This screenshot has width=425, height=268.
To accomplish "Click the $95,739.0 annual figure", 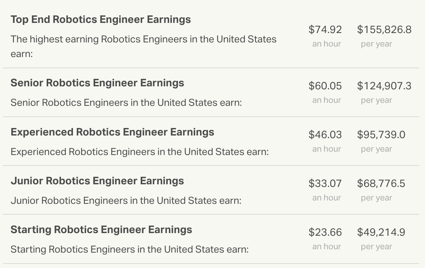I will [381, 135].
